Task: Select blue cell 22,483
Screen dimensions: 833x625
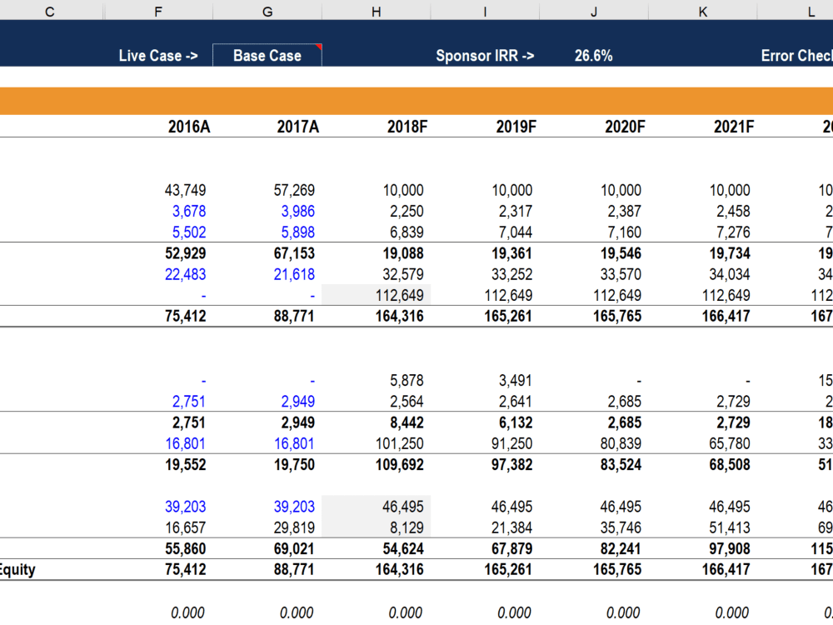Action: 186,274
